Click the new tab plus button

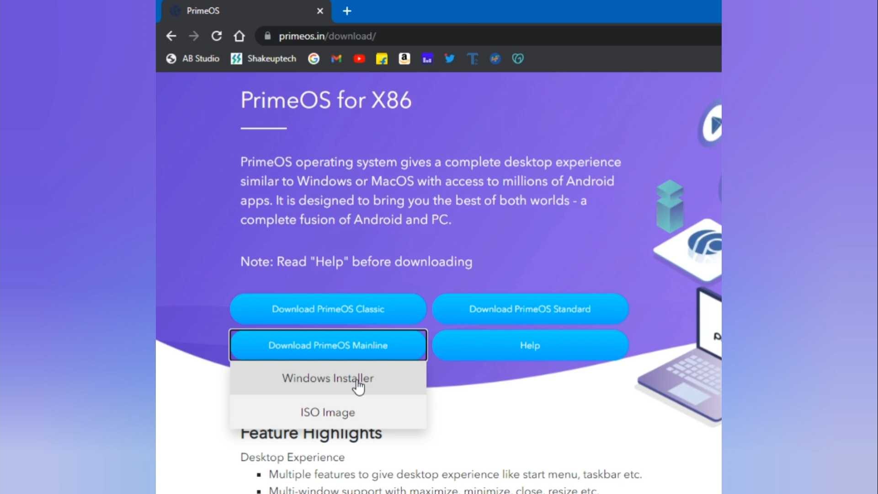tap(347, 10)
